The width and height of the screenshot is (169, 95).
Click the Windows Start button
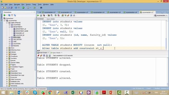pyautogui.click(x=3, y=93)
